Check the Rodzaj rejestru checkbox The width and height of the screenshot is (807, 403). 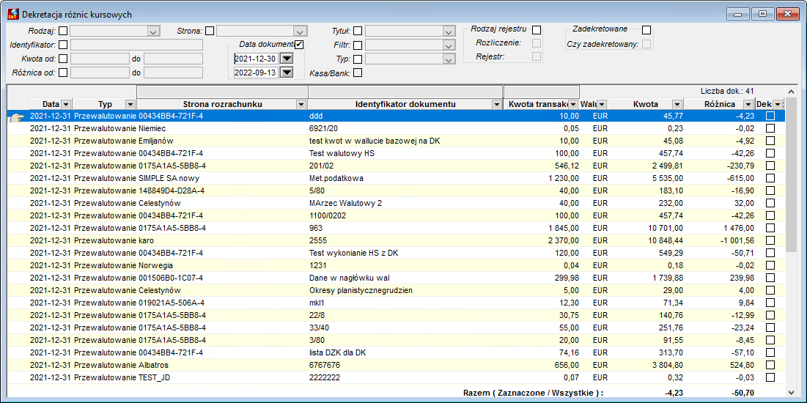(x=537, y=30)
